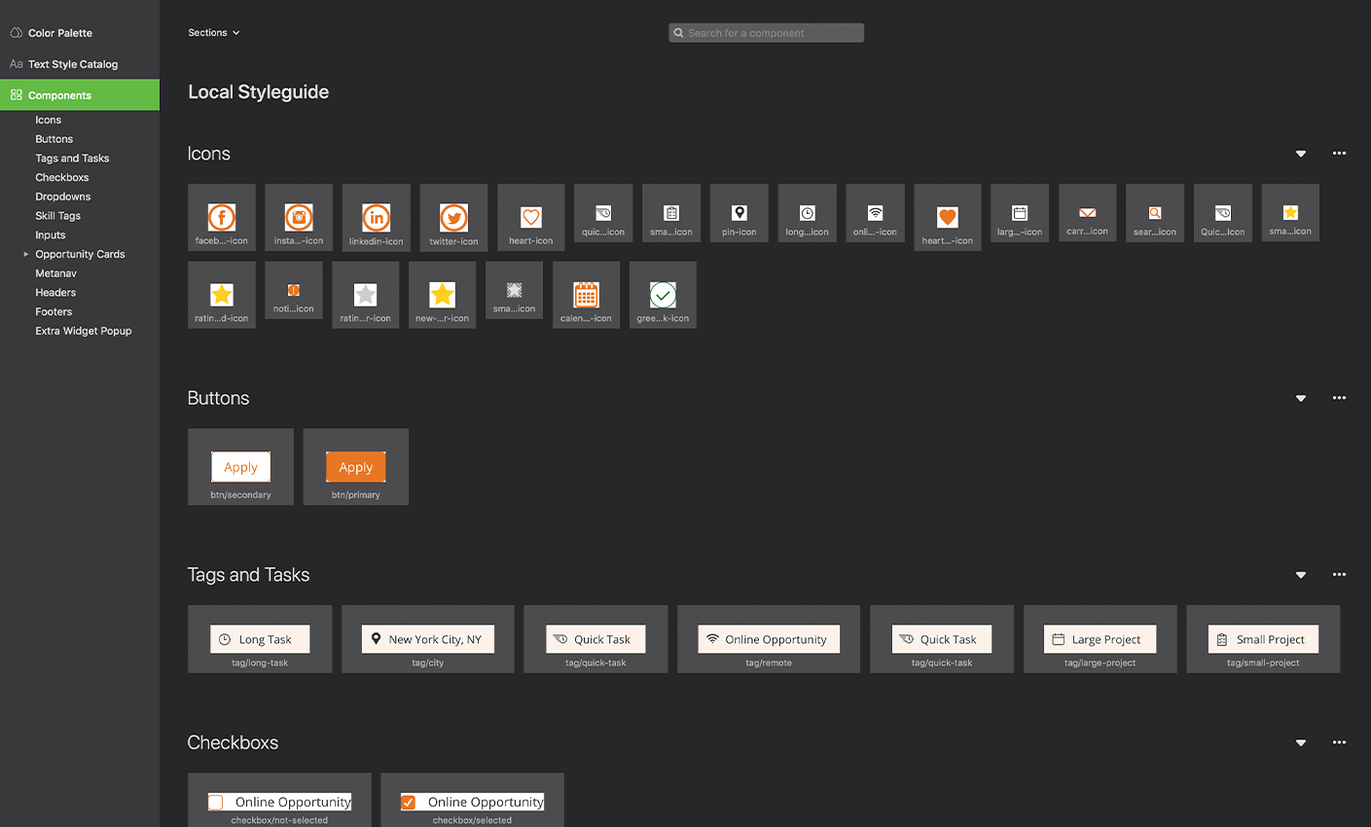
Task: Collapse the Tags and Tasks section arrow
Action: tap(1301, 575)
